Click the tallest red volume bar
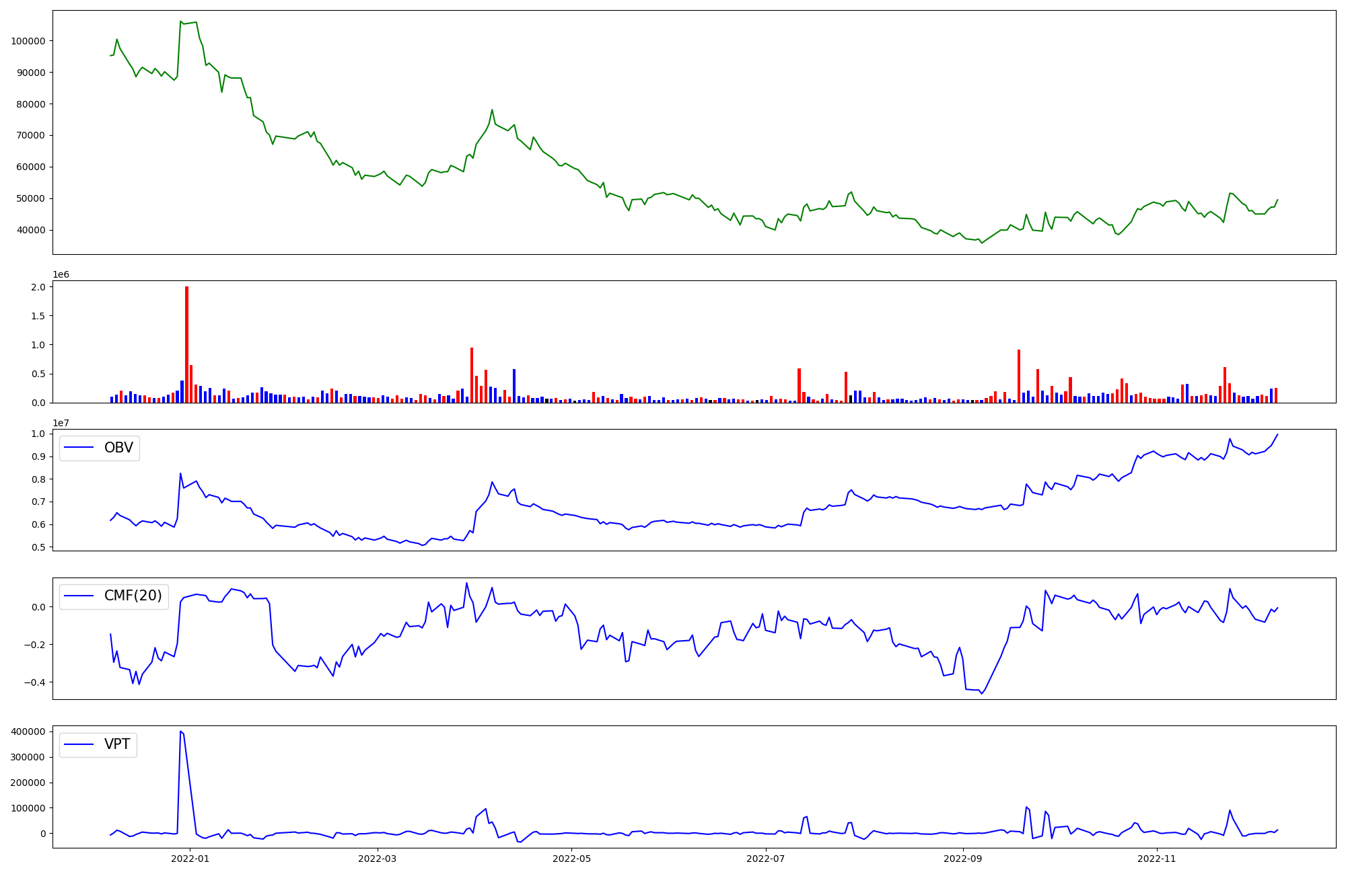Image resolution: width=1346 pixels, height=874 pixels. click(186, 343)
